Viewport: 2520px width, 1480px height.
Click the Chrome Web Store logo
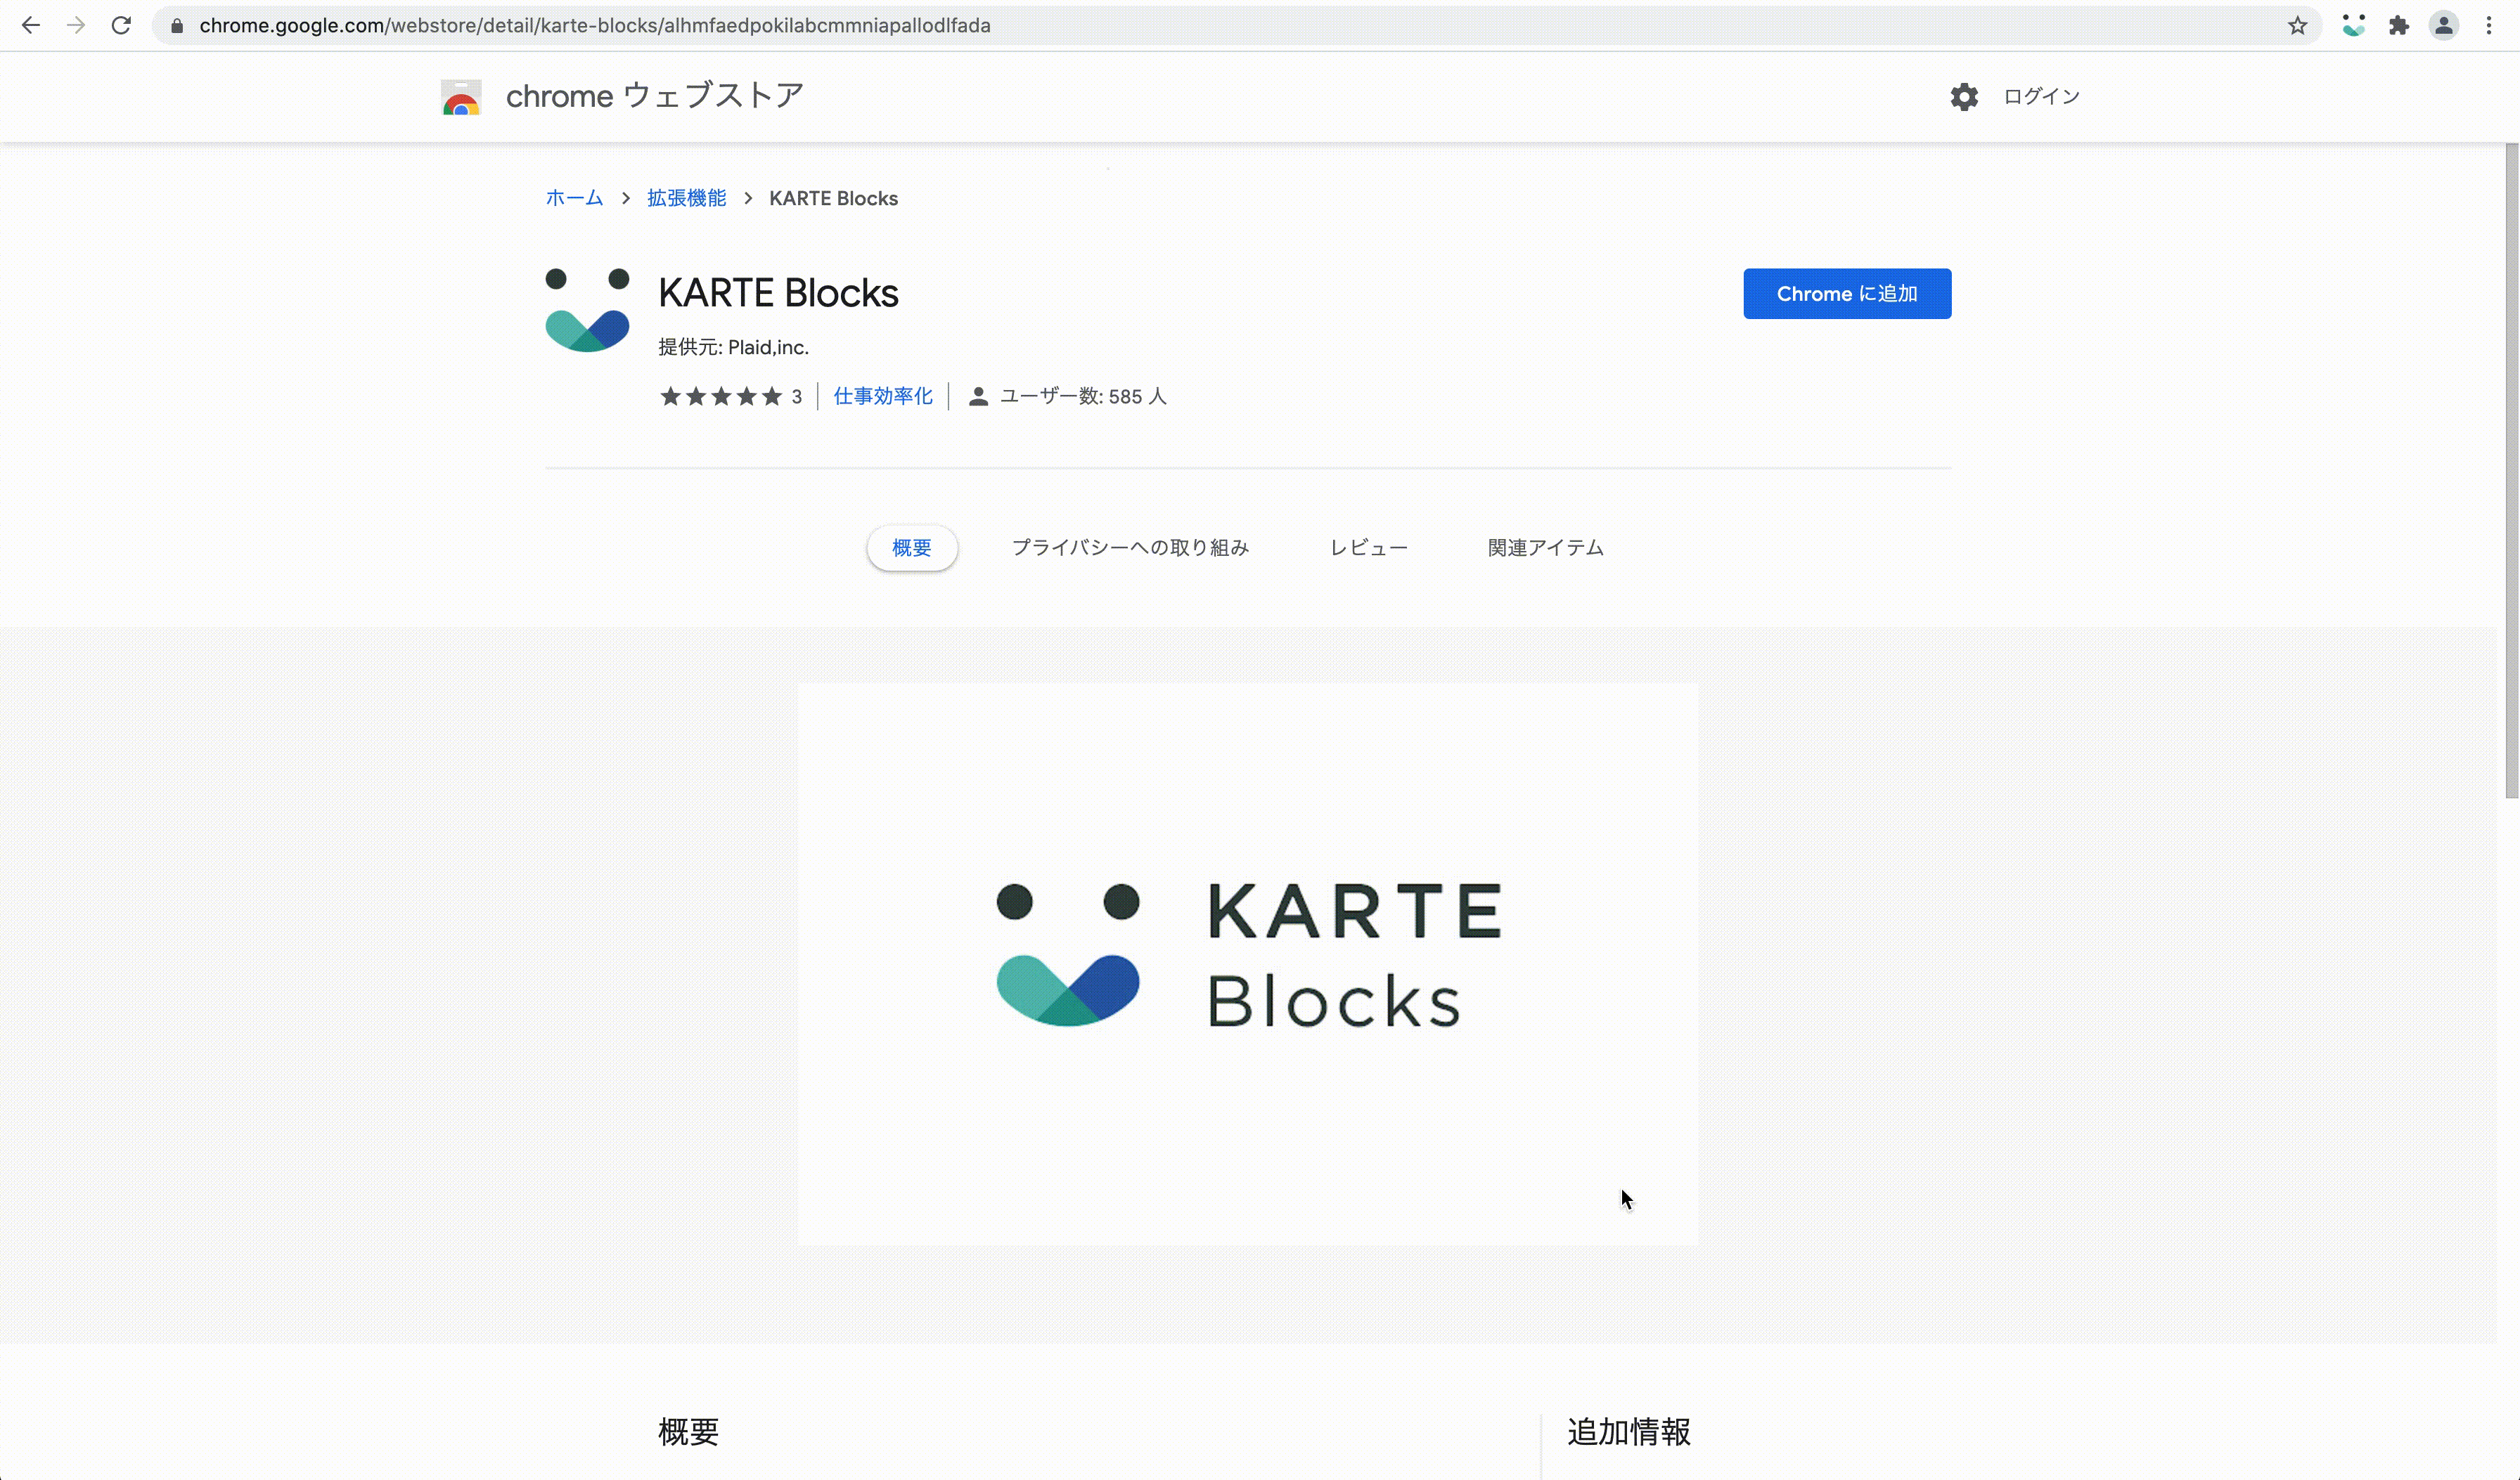tap(461, 97)
